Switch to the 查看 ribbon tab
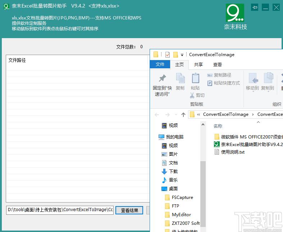Image resolution: width=283 pixels, height=232 pixels. [218, 64]
